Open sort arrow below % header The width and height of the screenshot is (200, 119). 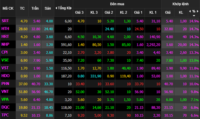coord(194,16)
